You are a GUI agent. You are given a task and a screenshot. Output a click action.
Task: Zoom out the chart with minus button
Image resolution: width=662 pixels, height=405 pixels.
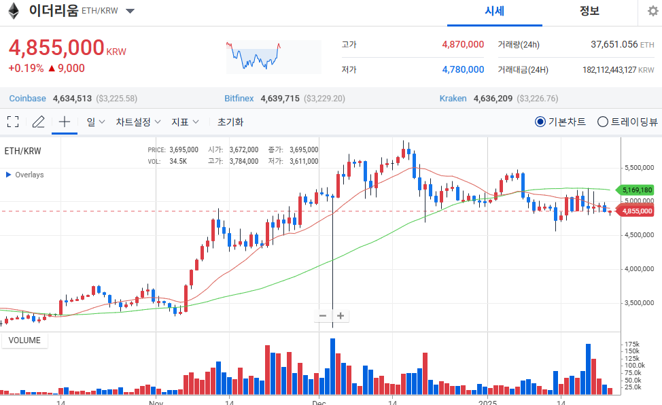point(323,315)
